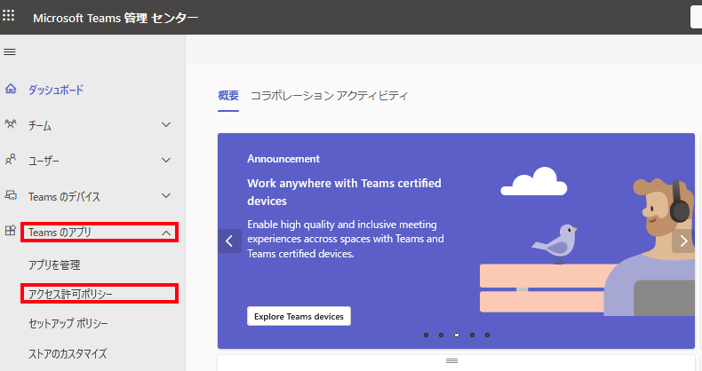Viewport: 702px width, 371px height.
Task: Open アプリを管理 page
Action: click(x=54, y=265)
